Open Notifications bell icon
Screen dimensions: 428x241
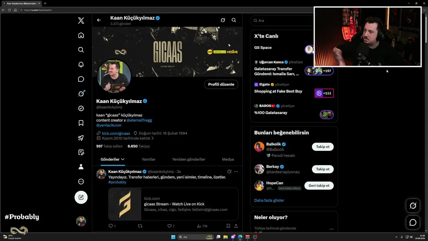pyautogui.click(x=81, y=65)
